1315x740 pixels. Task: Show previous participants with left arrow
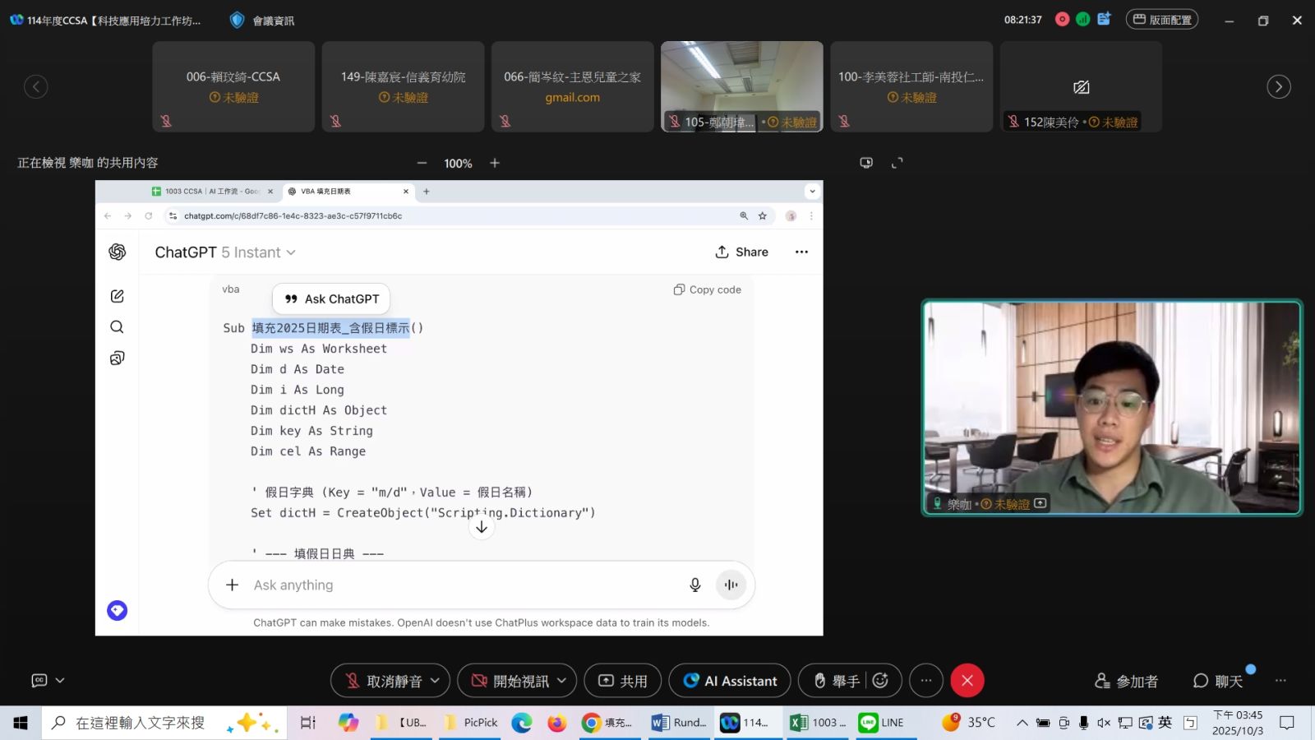[36, 86]
